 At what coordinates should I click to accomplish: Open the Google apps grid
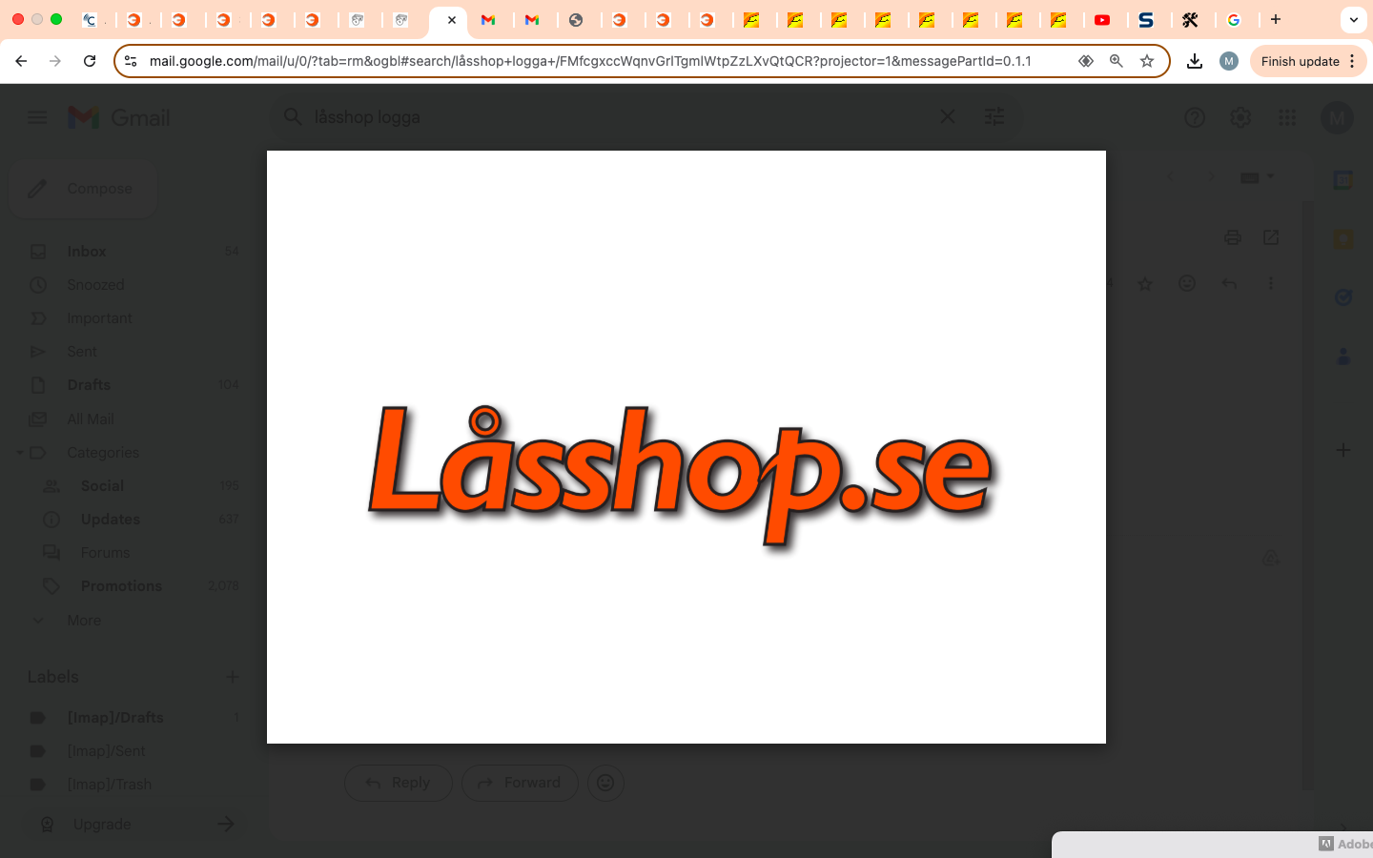click(x=1287, y=117)
